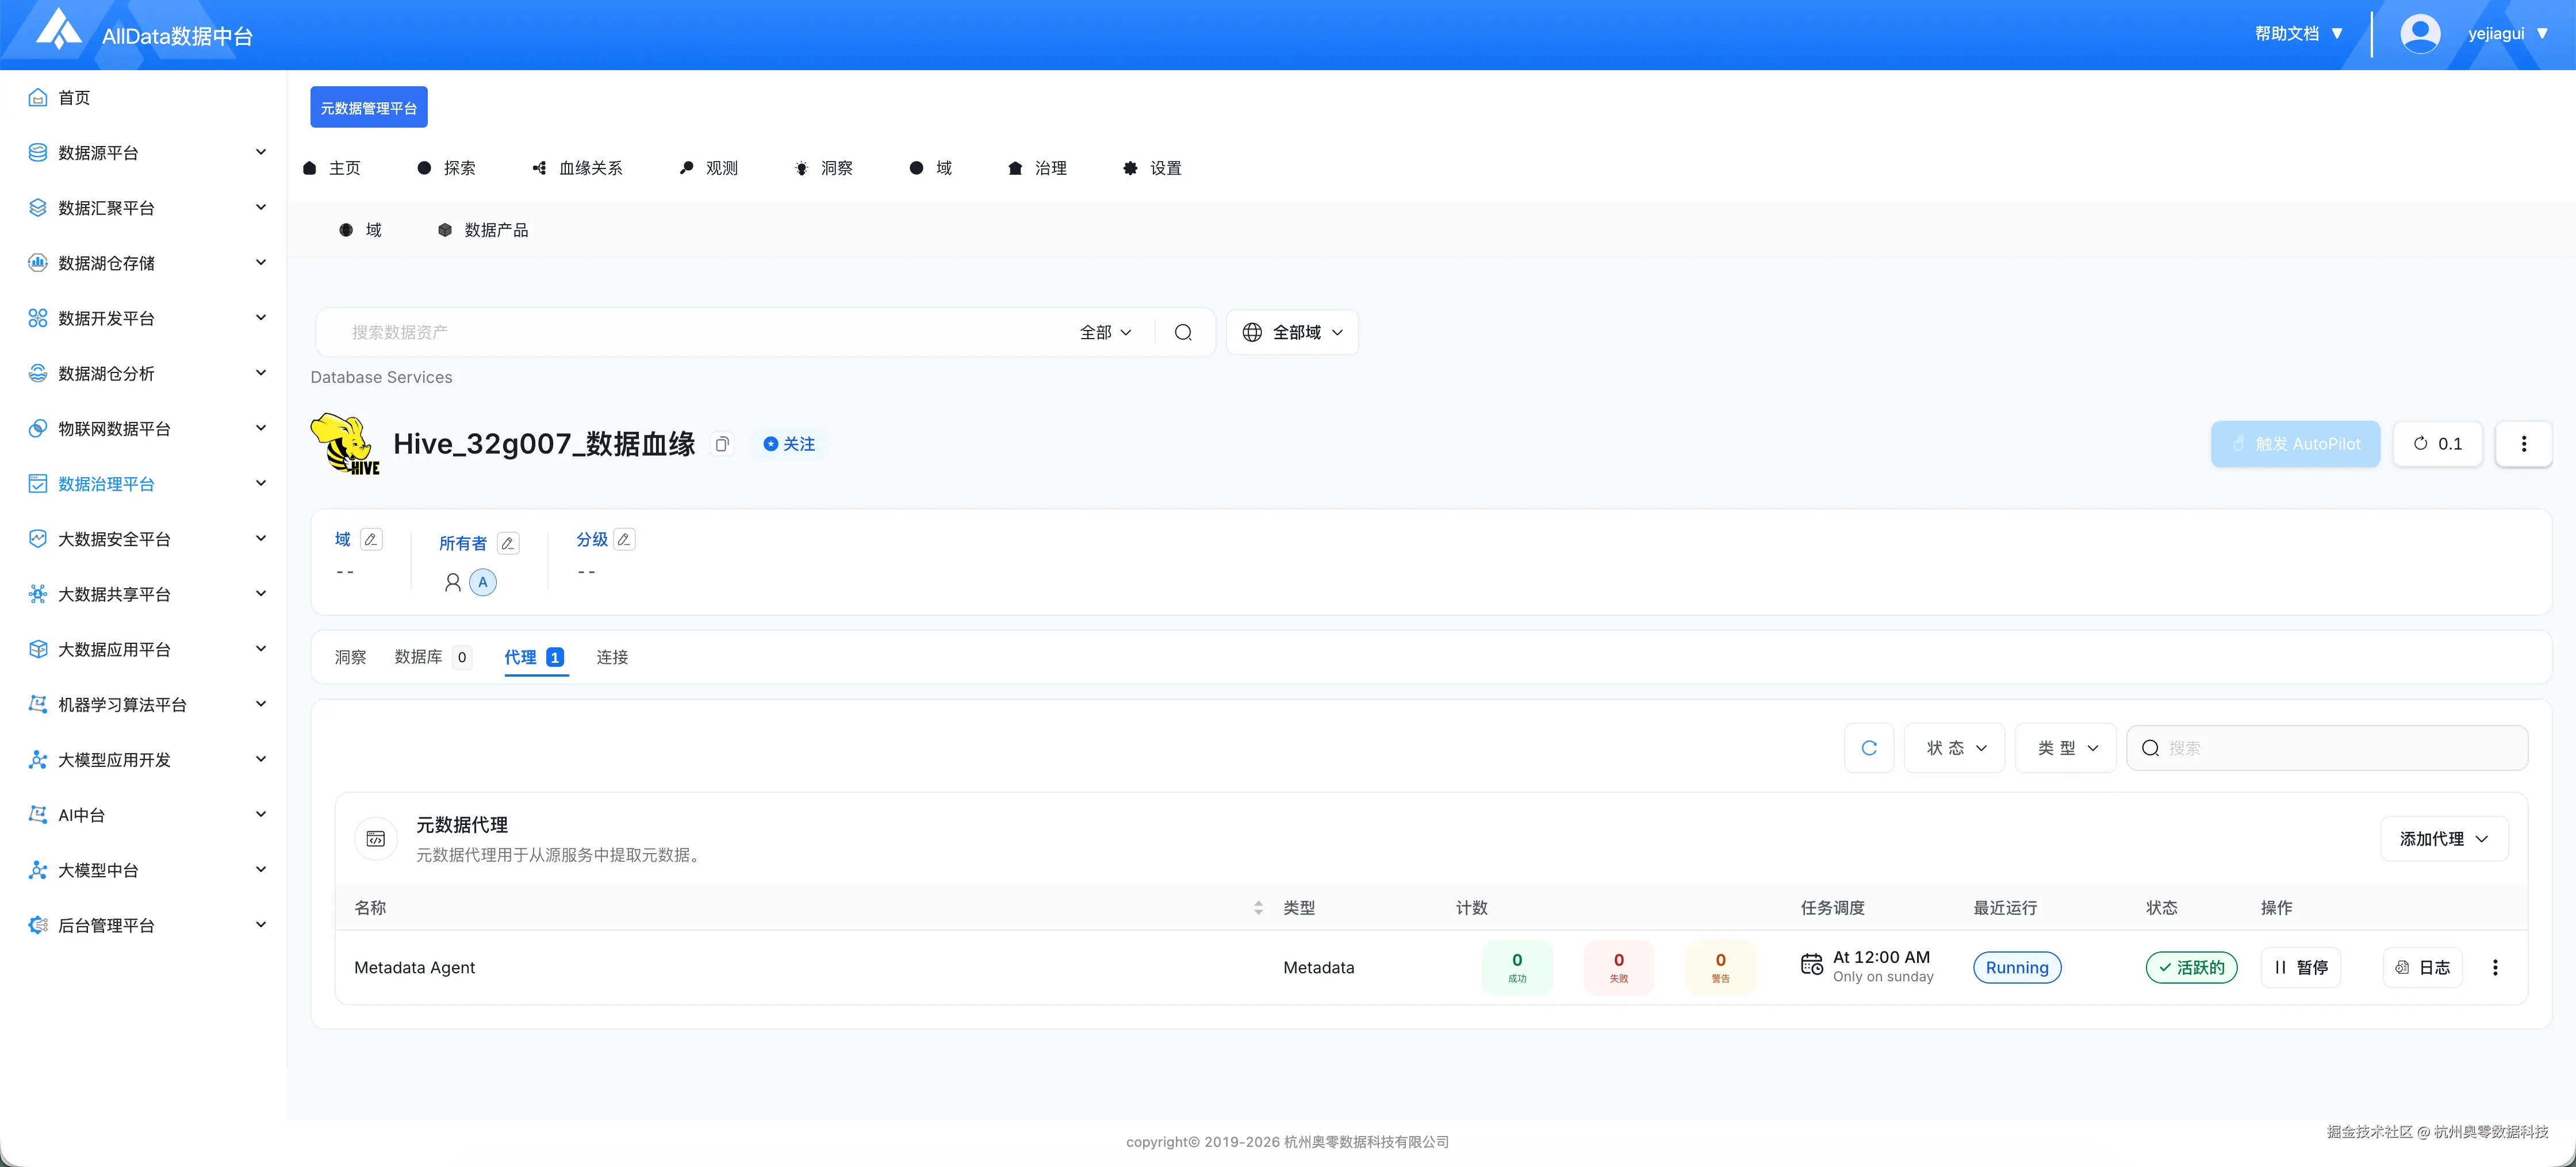2576x1167 pixels.
Task: Open the 类型 filter dropdown
Action: [2066, 748]
